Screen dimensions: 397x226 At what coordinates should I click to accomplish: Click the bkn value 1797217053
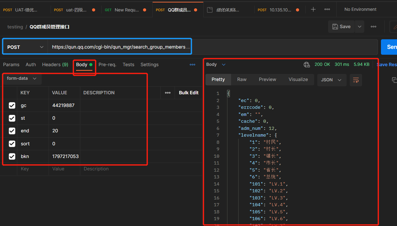65,156
